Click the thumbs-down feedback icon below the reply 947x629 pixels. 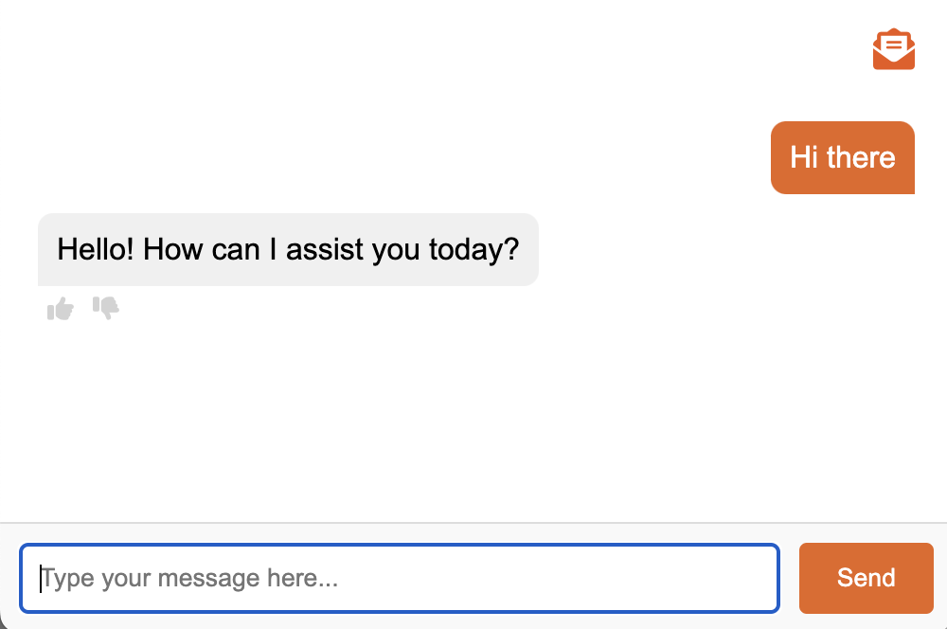(106, 308)
